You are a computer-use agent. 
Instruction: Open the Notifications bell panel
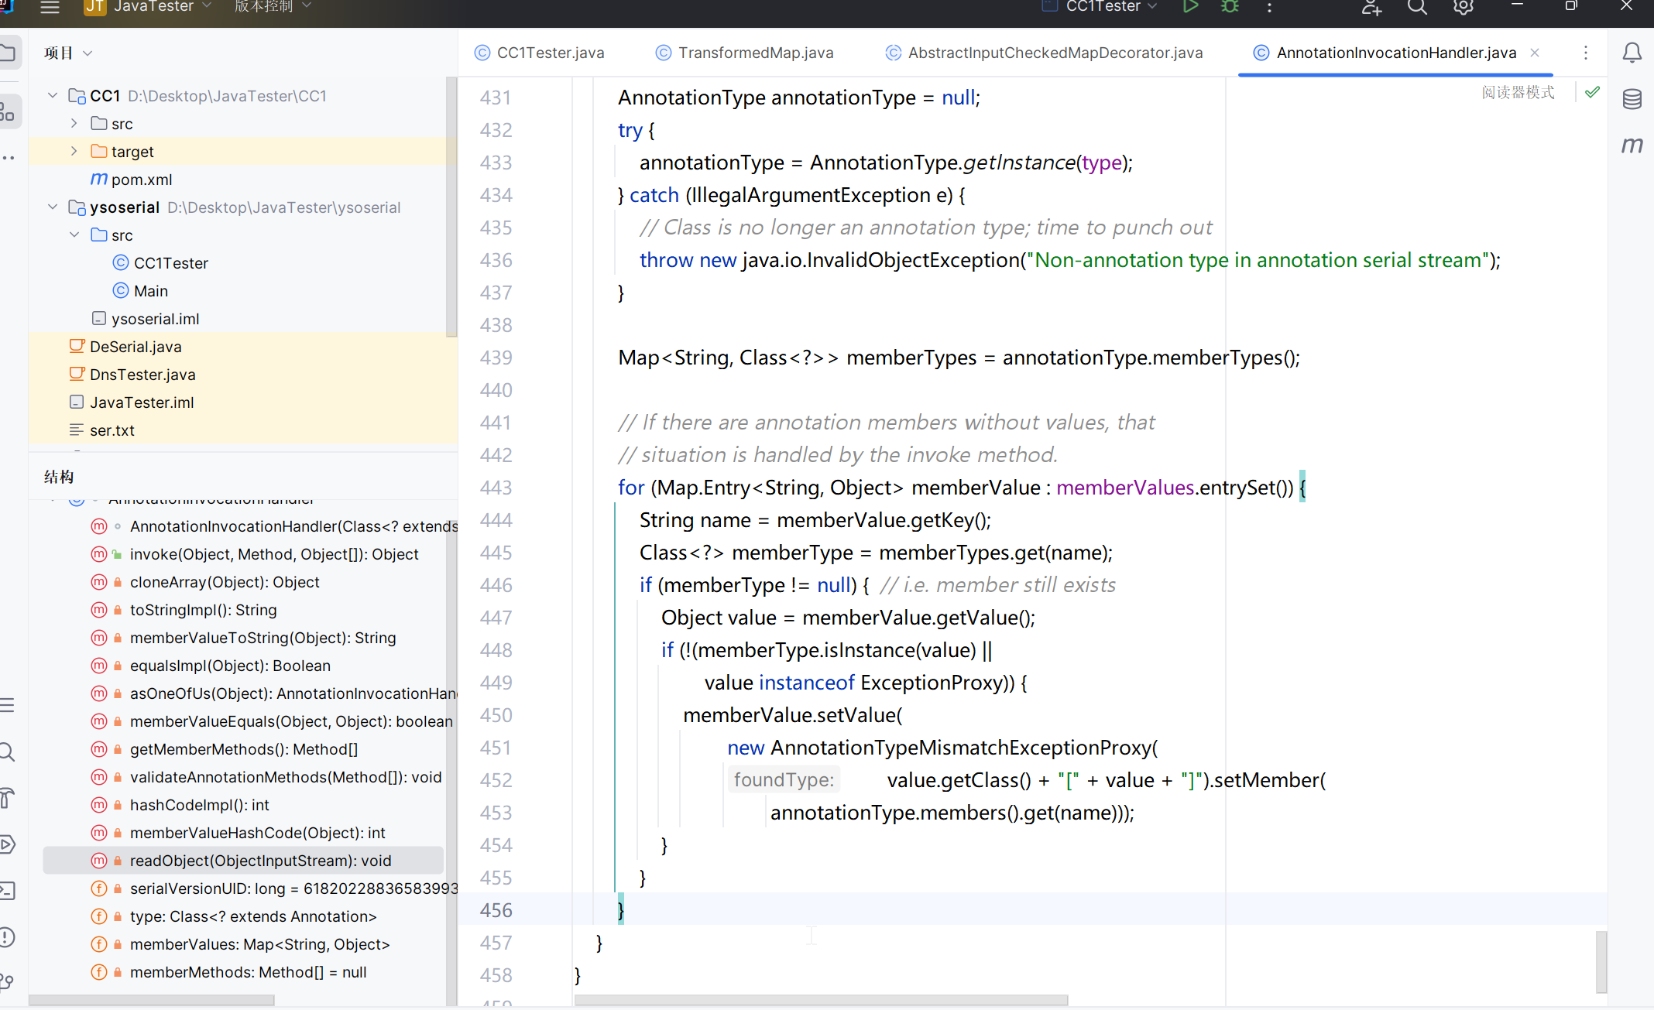pyautogui.click(x=1632, y=53)
